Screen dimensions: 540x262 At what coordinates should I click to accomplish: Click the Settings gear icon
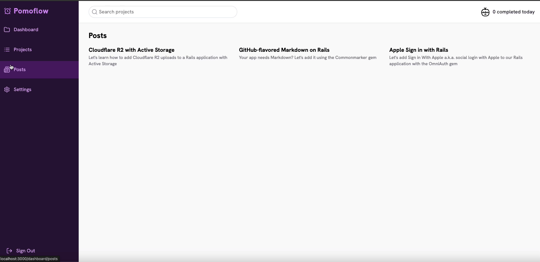coord(7,90)
